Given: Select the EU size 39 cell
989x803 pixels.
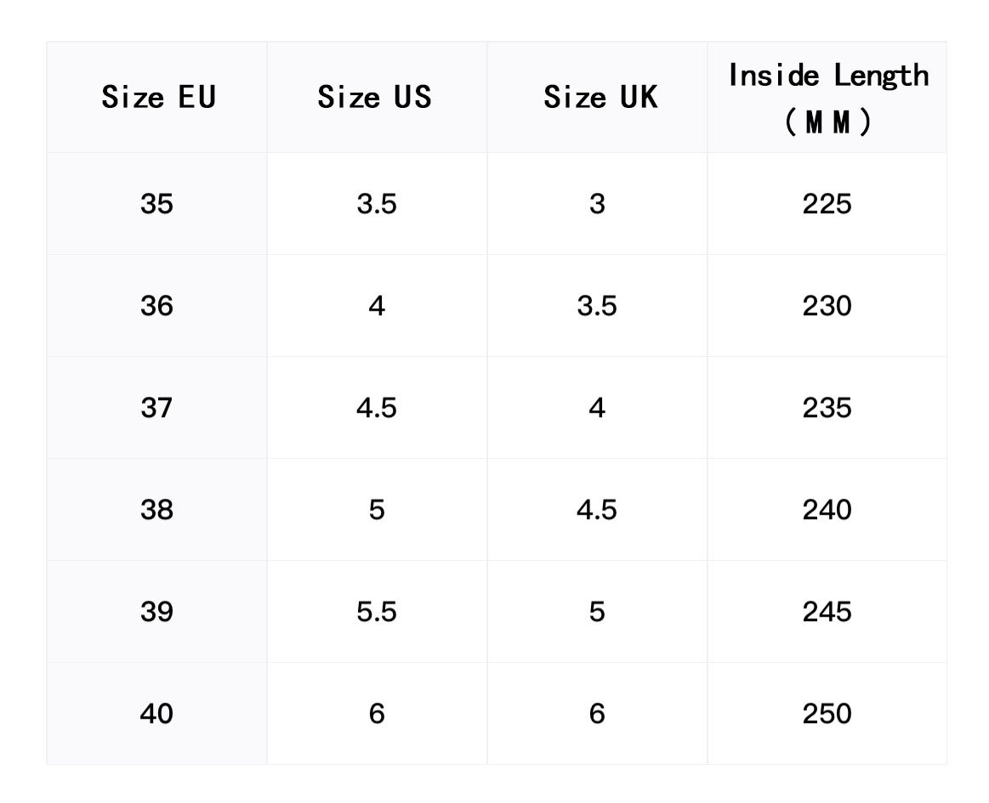Looking at the screenshot, I should tap(156, 613).
